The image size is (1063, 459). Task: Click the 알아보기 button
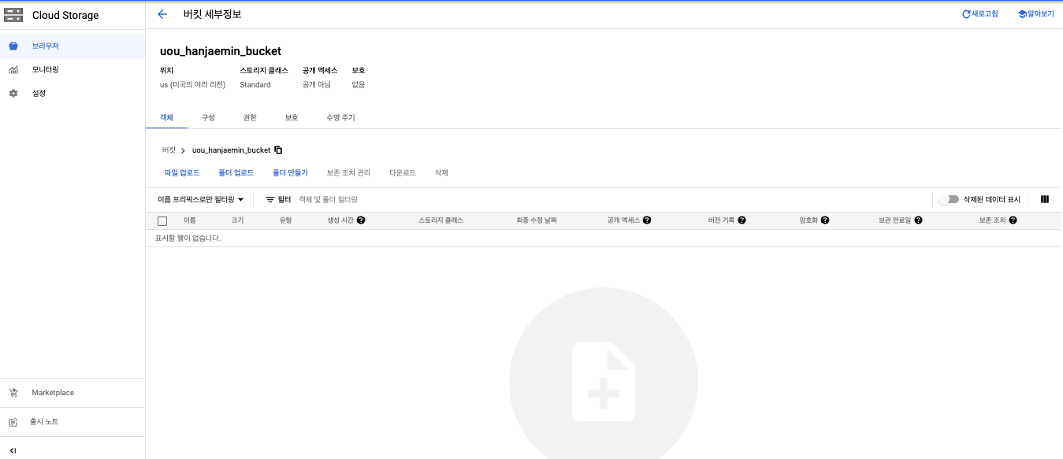pos(1035,14)
